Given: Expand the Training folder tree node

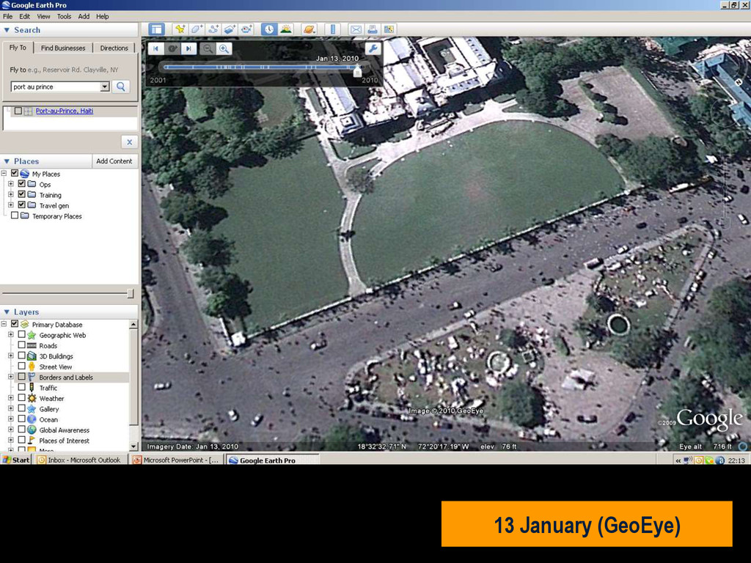Looking at the screenshot, I should 10,194.
